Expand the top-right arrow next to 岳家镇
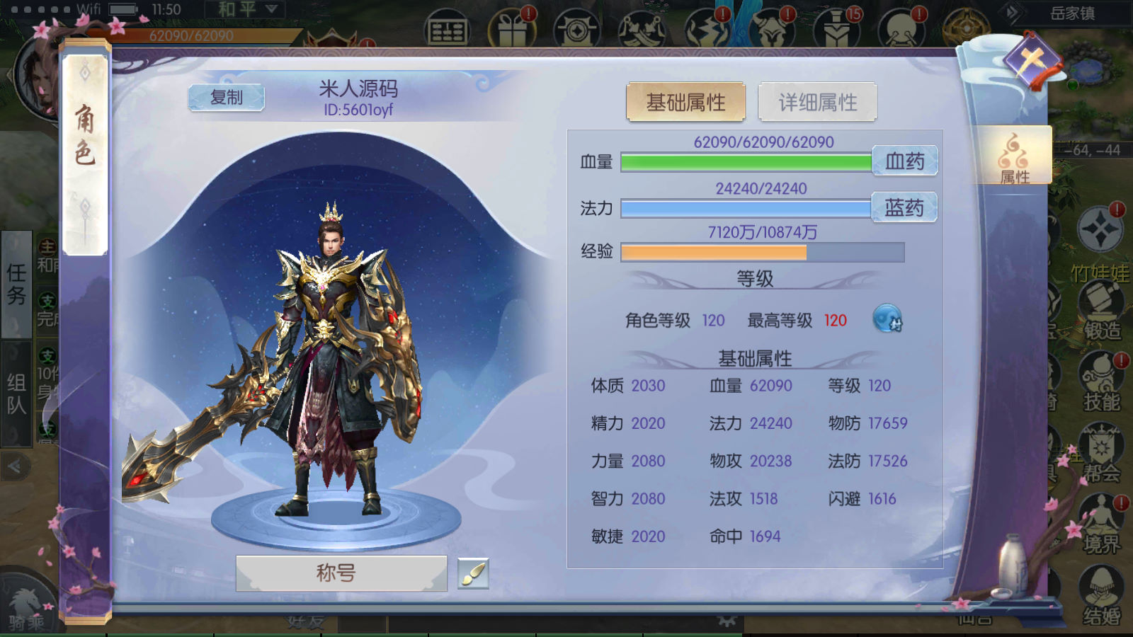Image resolution: width=1133 pixels, height=637 pixels. (x=1013, y=13)
